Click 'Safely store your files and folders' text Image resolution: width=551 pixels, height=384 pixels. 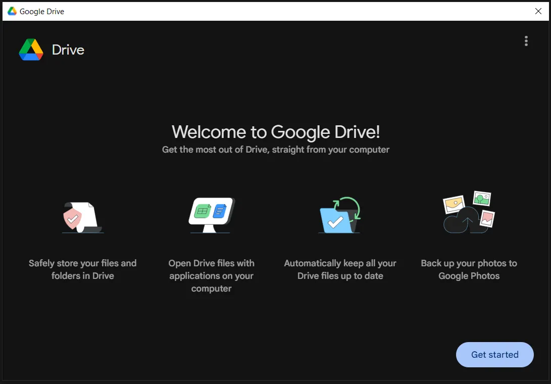83,269
